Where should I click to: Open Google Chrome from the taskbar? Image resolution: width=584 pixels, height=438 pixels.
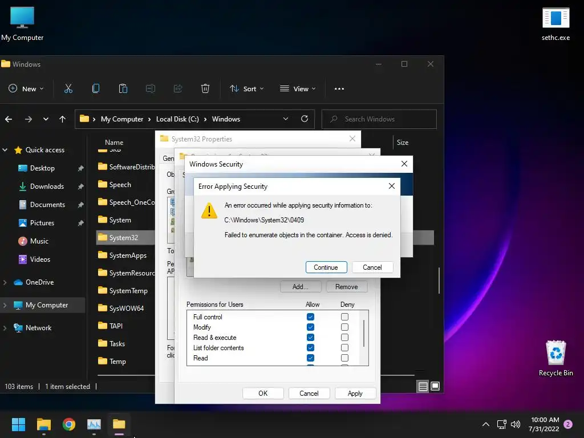click(69, 424)
